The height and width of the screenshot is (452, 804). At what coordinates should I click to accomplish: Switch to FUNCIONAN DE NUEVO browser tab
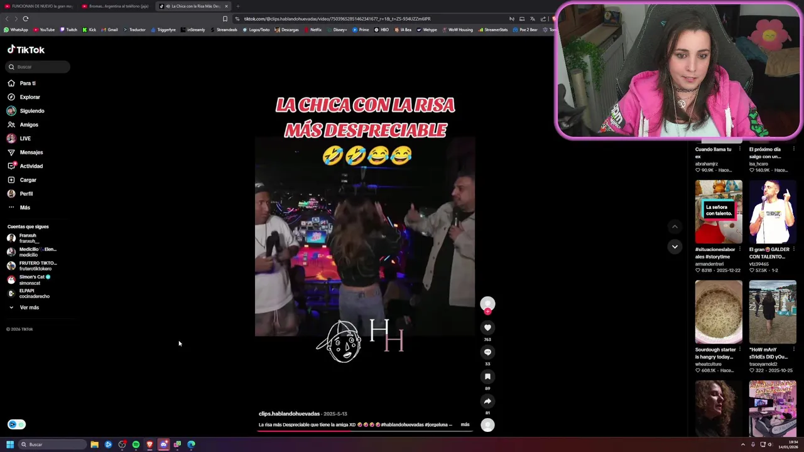point(38,6)
